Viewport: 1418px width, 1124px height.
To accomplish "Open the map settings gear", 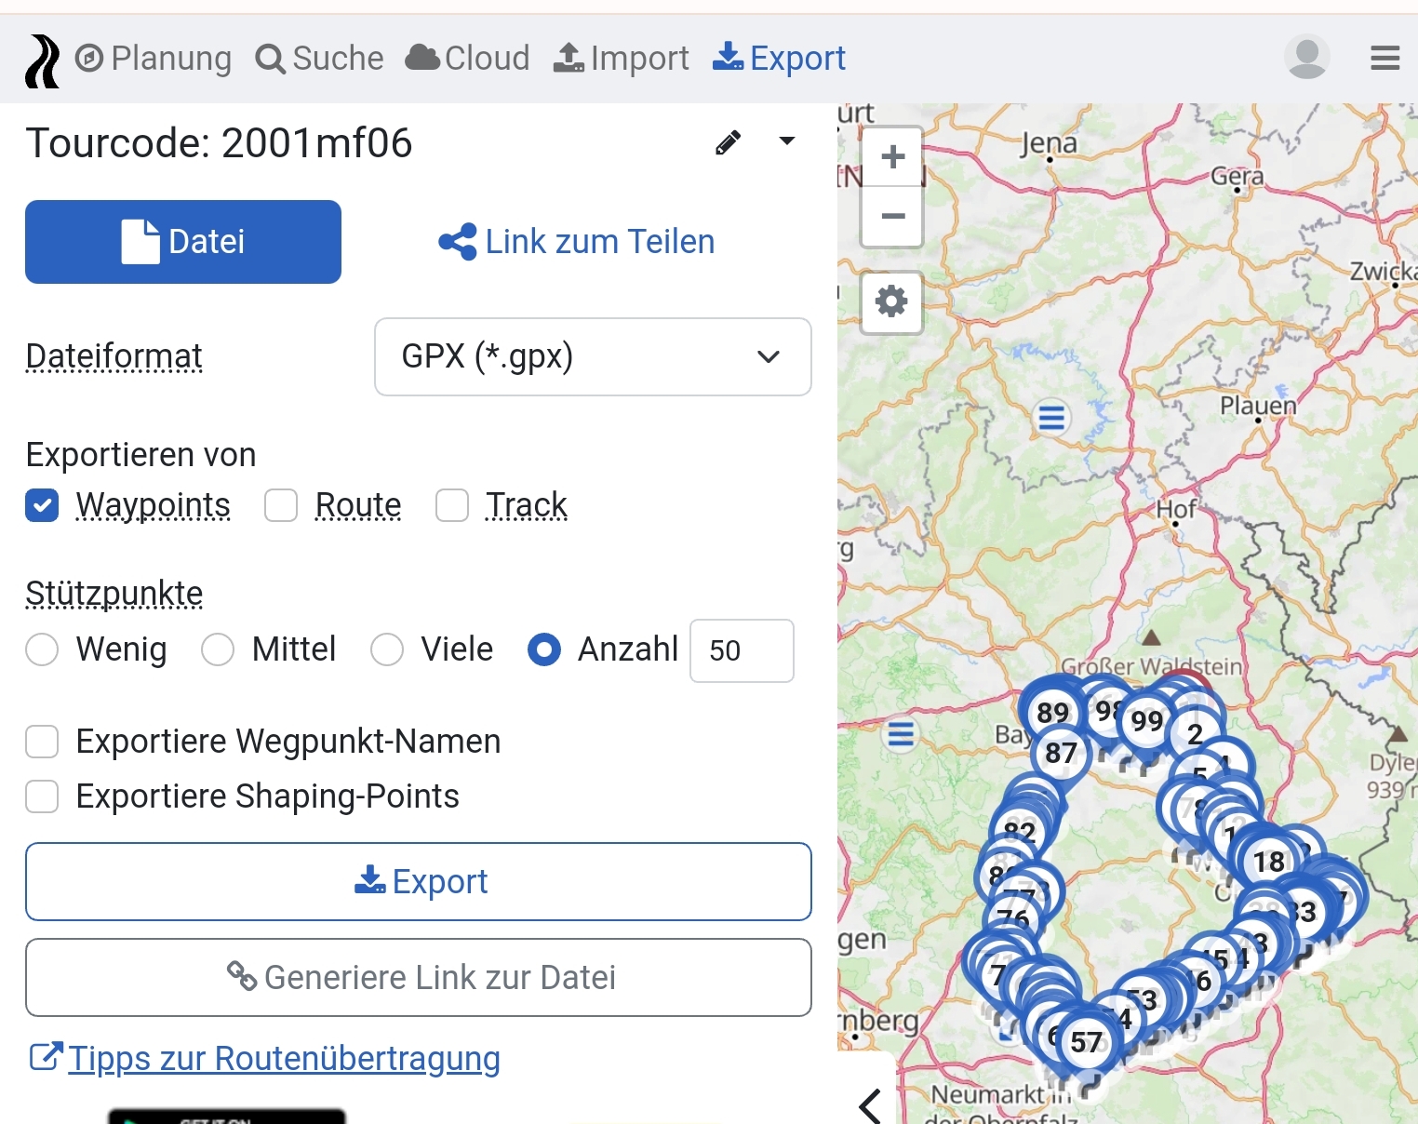I will [891, 301].
